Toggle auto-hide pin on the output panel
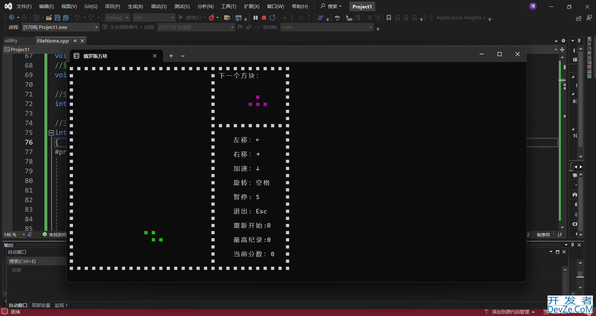The width and height of the screenshot is (596, 316). tap(572, 245)
